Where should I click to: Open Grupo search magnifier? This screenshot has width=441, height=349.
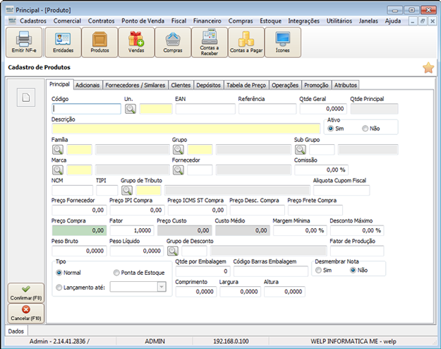tap(179, 150)
